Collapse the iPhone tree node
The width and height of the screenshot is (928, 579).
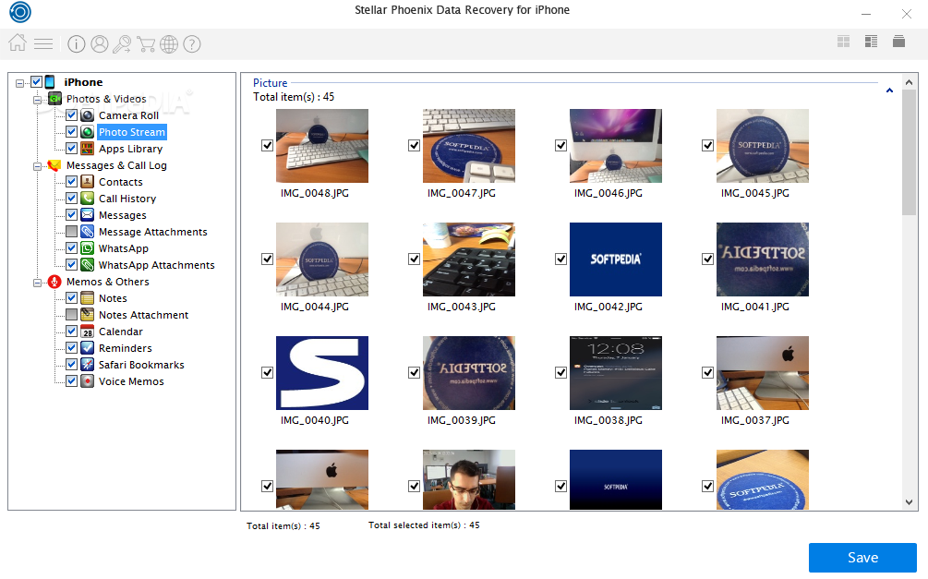[20, 83]
